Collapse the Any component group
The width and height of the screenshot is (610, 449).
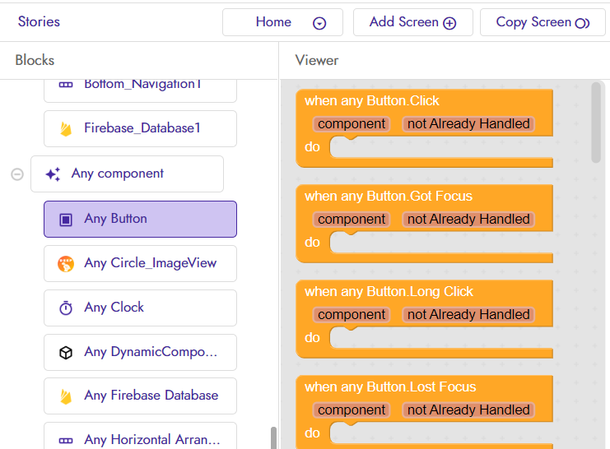click(17, 174)
